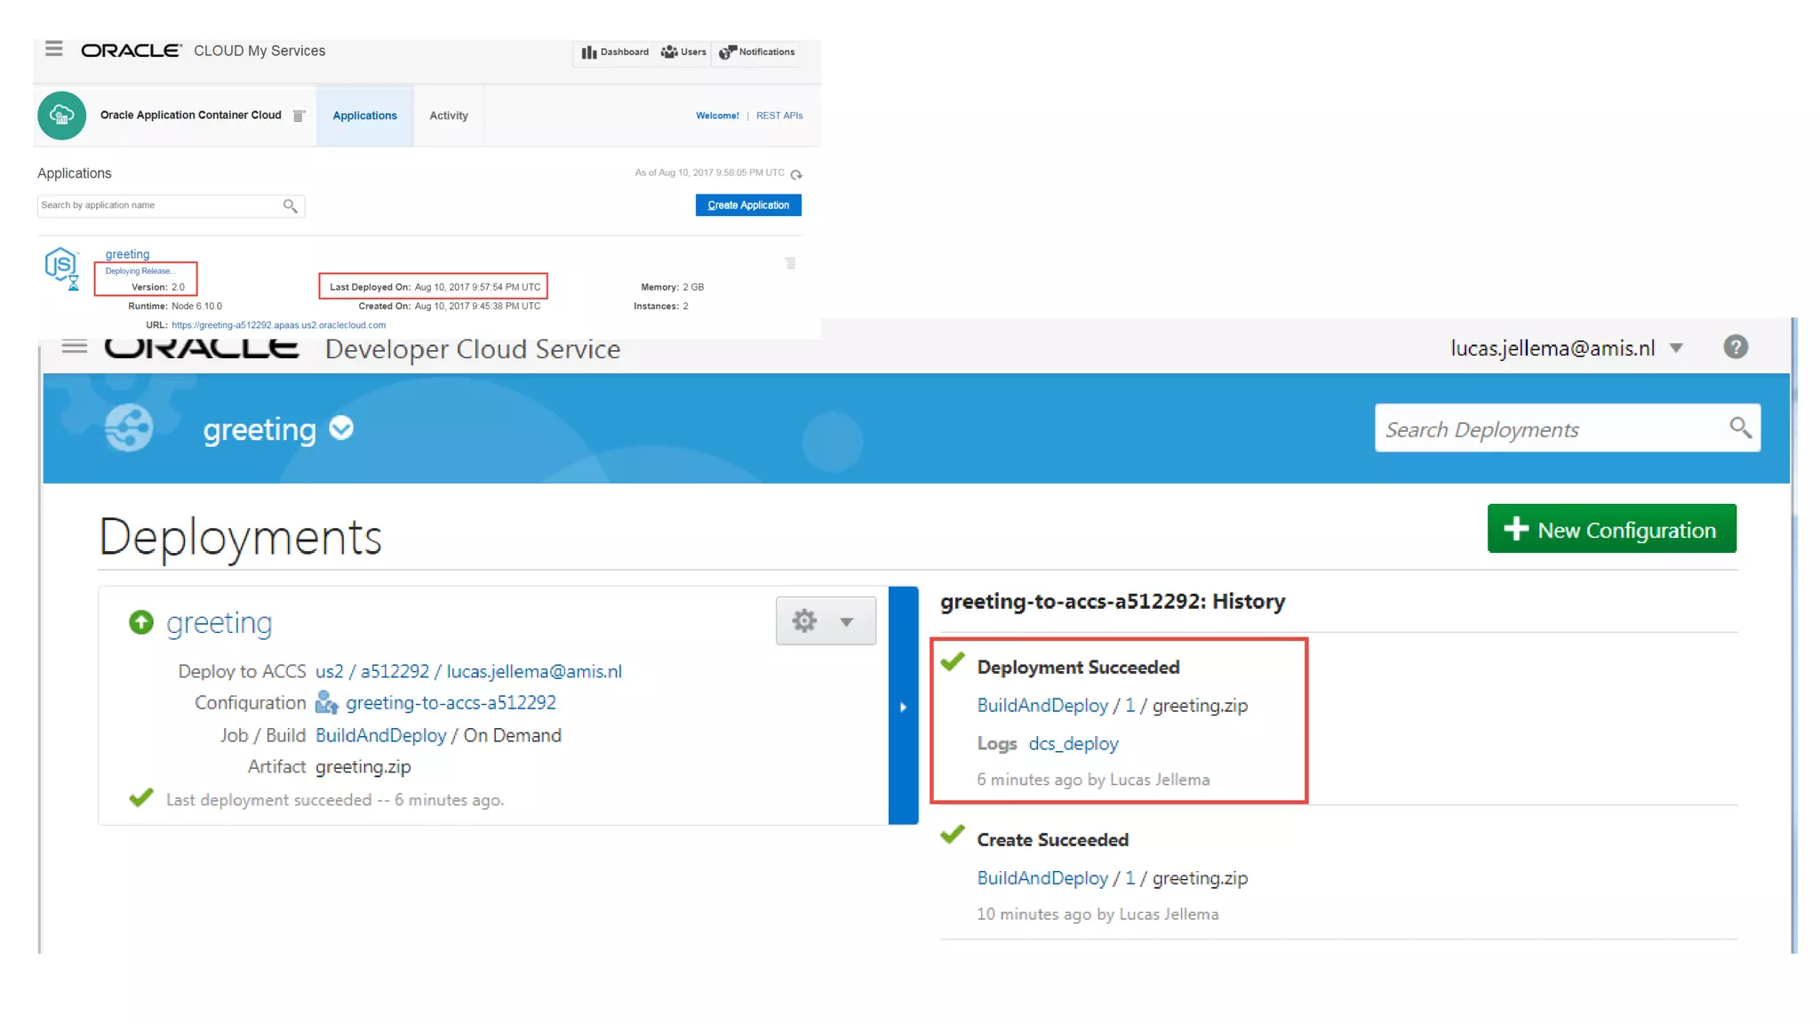This screenshot has height=1024, width=1820.
Task: Click the Search Deployments magnifier icon
Action: tap(1740, 428)
